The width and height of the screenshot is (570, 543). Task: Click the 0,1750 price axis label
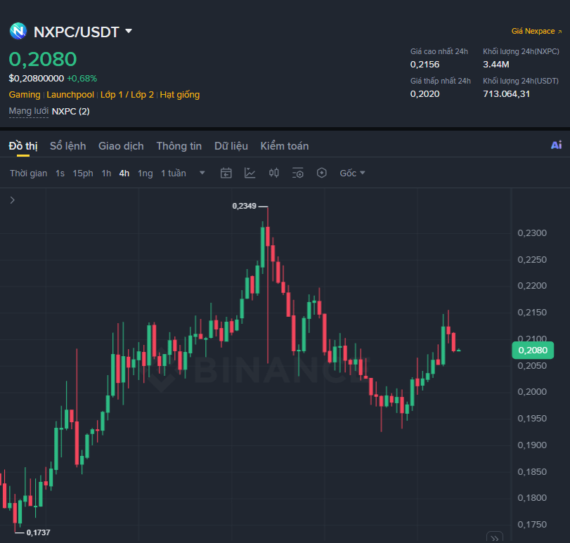[x=532, y=524]
